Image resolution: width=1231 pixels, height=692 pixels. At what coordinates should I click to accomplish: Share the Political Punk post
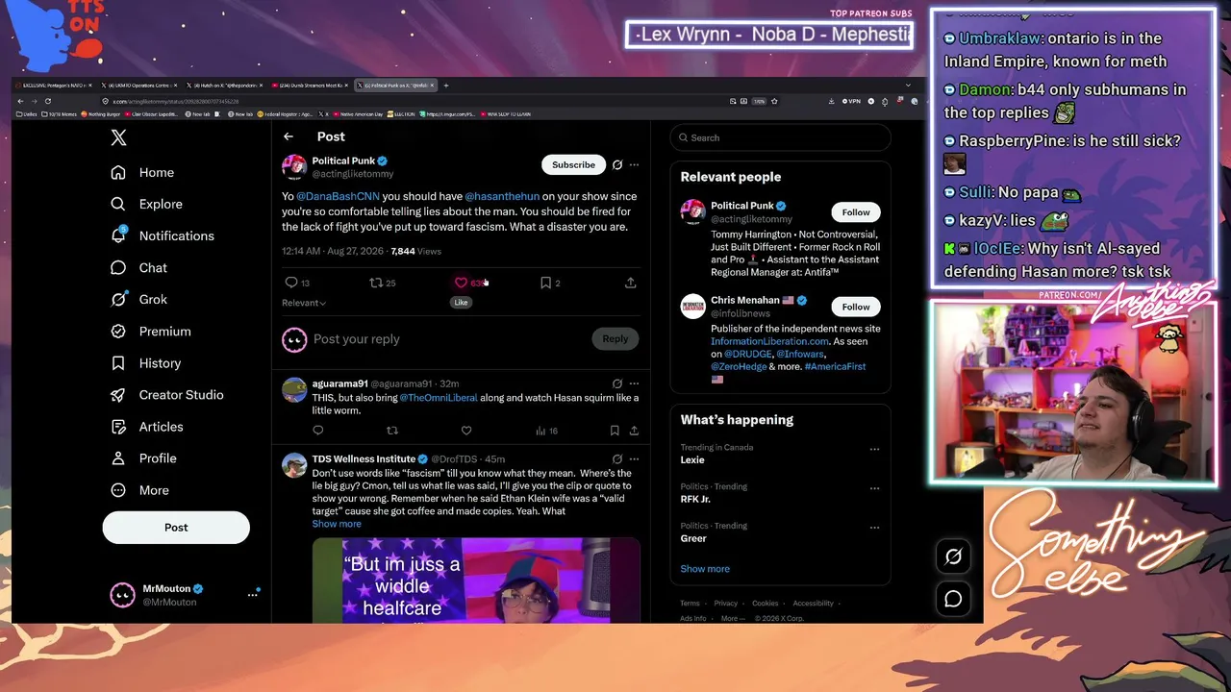point(630,283)
